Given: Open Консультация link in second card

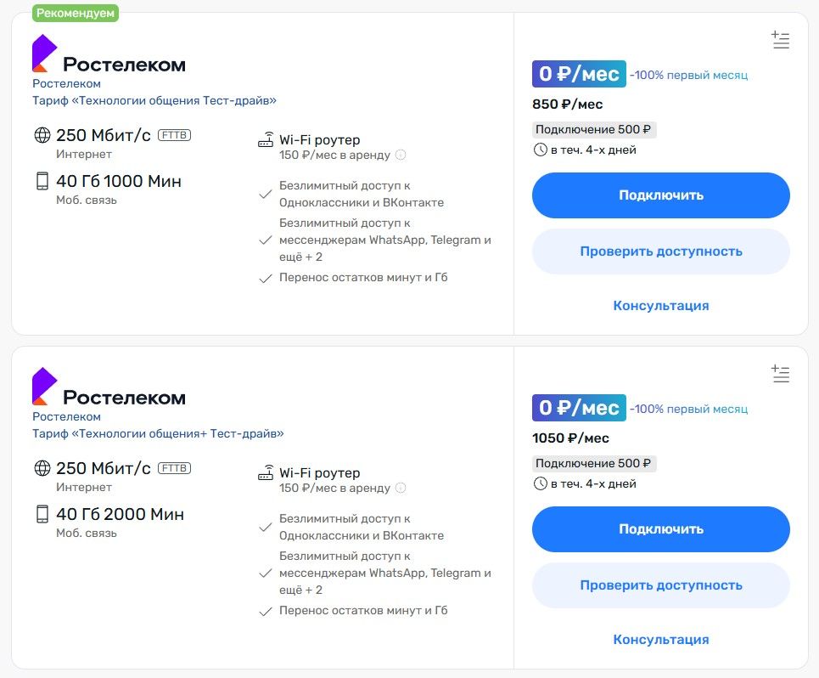Looking at the screenshot, I should tap(661, 639).
